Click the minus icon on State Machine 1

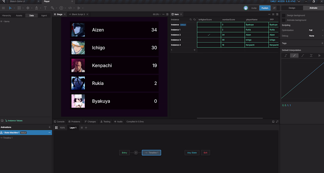coord(49,133)
